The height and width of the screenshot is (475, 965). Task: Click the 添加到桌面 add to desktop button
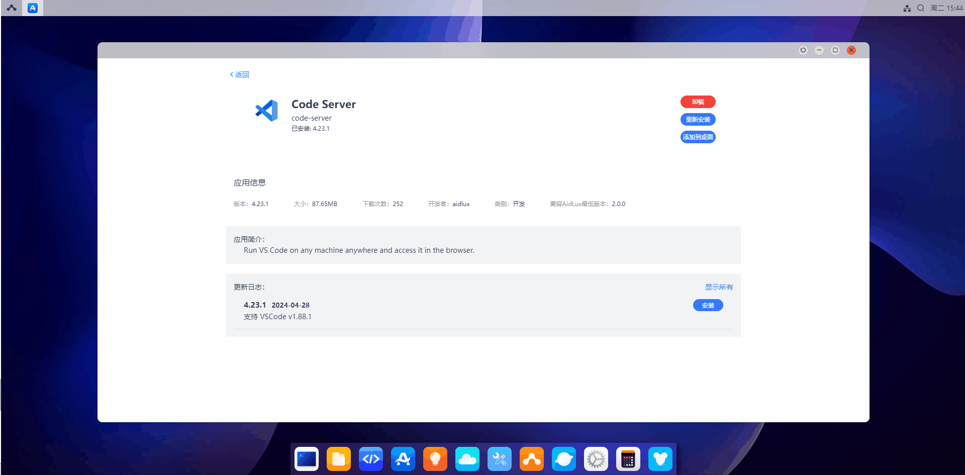click(698, 137)
